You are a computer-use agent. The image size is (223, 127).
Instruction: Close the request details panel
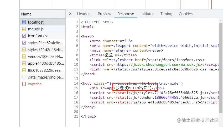point(70,14)
